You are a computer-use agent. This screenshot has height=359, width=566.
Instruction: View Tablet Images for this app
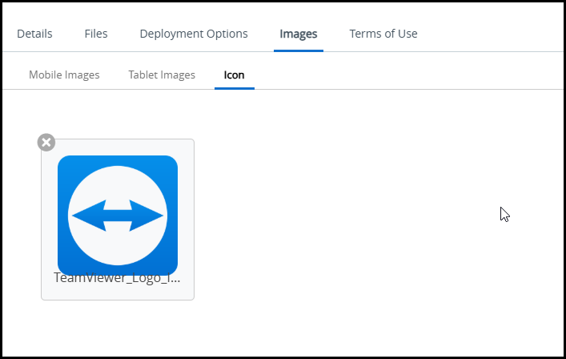pyautogui.click(x=162, y=75)
